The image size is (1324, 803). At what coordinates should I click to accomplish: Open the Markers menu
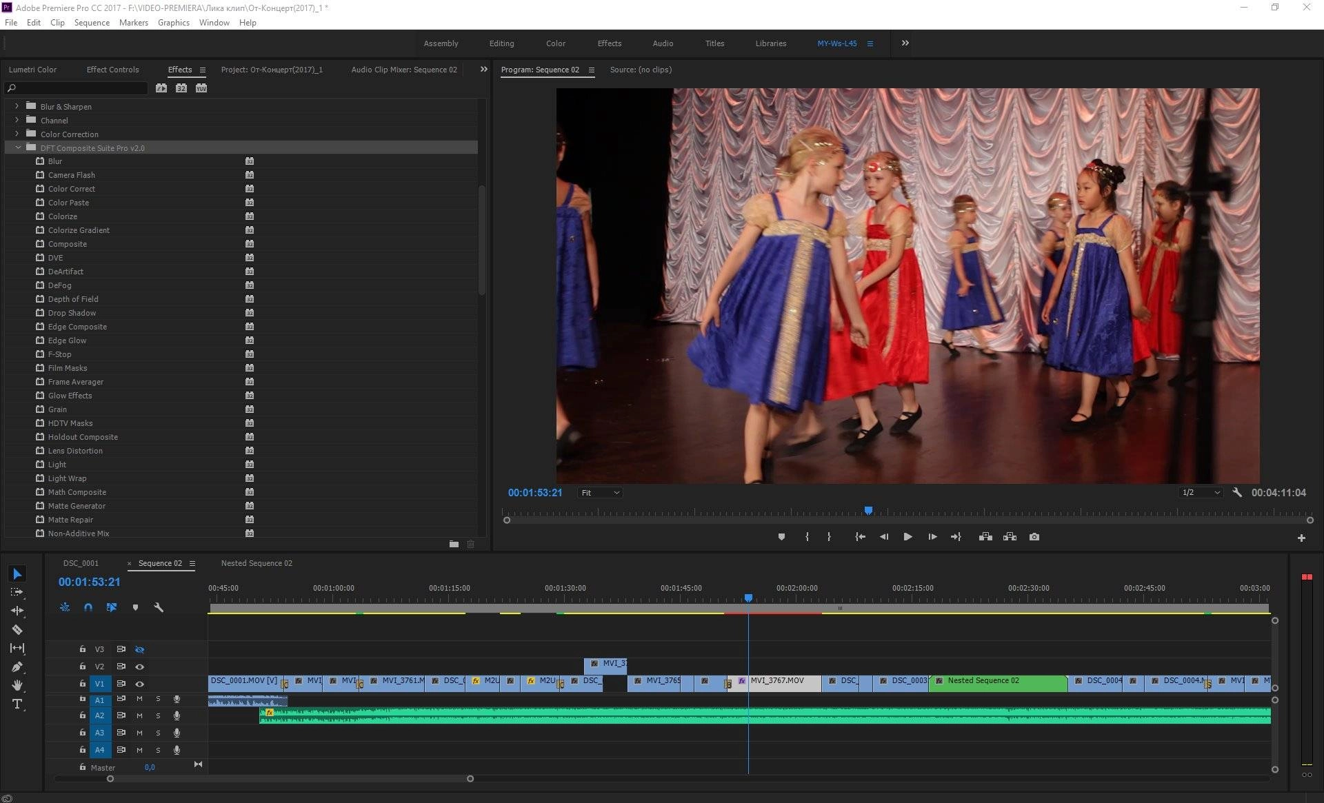click(x=134, y=22)
